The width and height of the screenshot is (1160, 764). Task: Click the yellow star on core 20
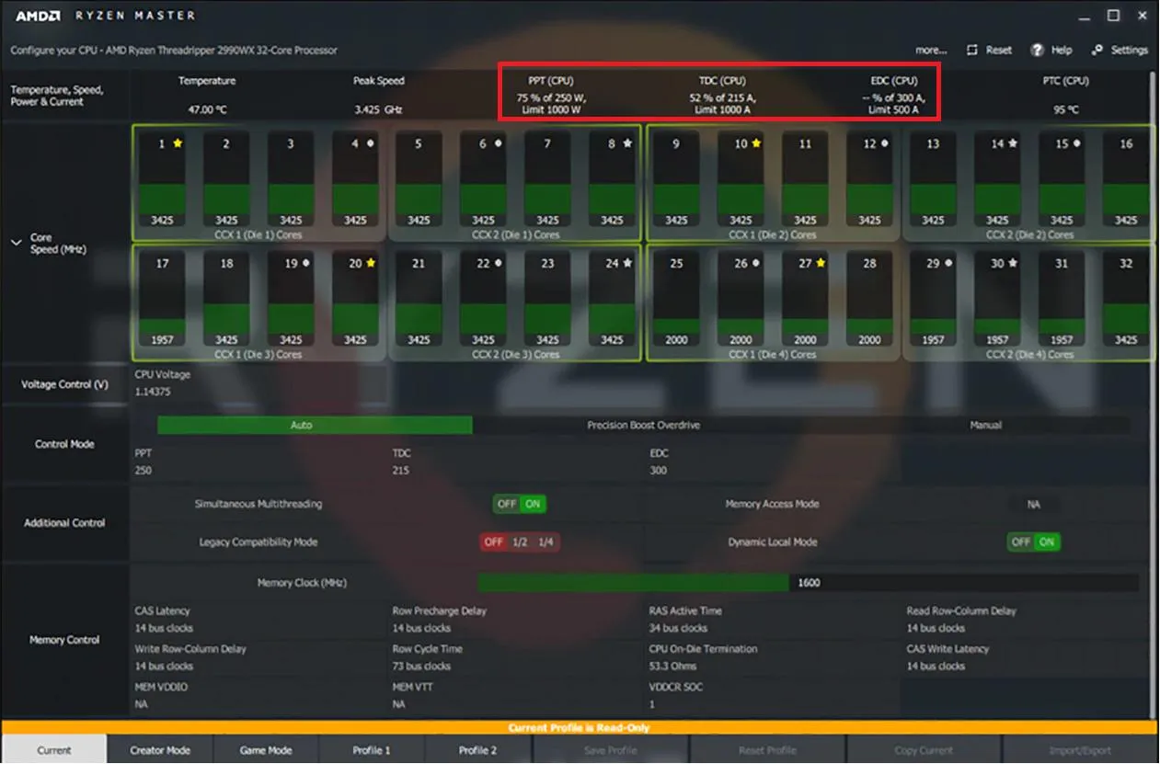click(x=371, y=263)
